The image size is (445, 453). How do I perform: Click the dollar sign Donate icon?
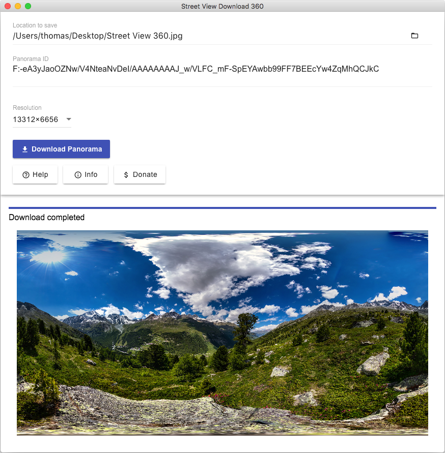(126, 175)
